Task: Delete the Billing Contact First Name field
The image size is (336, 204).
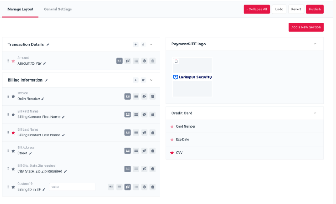Action: 152,114
